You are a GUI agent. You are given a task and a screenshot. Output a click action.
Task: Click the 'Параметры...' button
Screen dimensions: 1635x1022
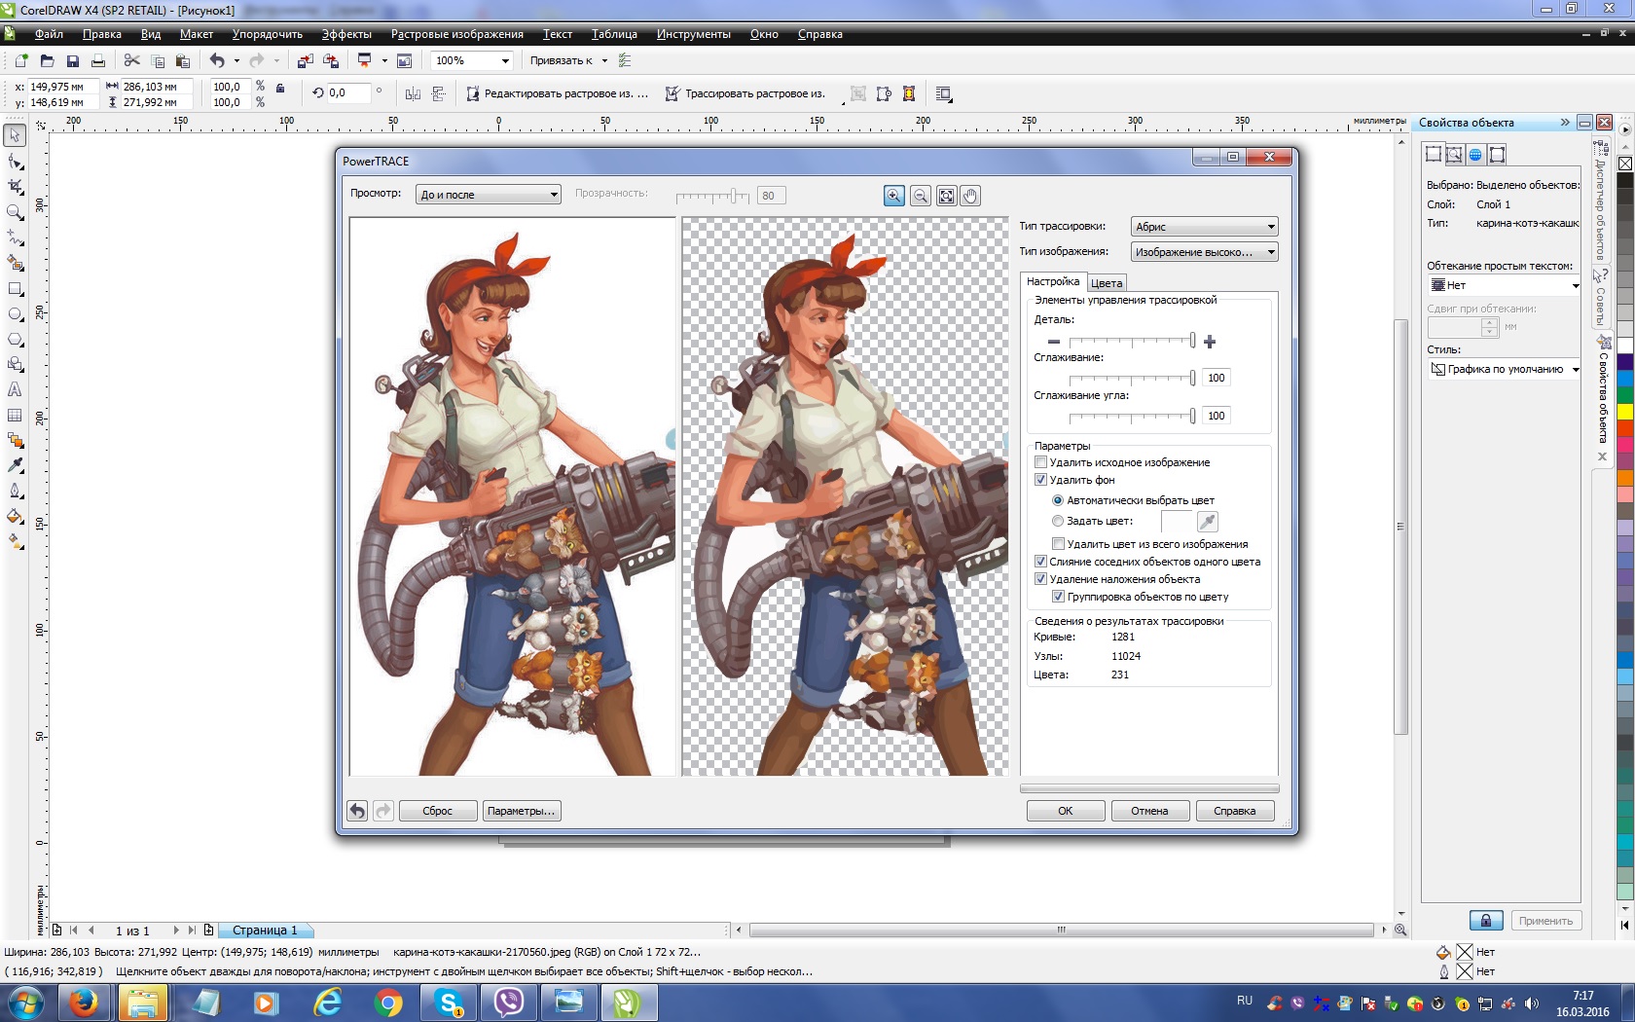tap(521, 811)
